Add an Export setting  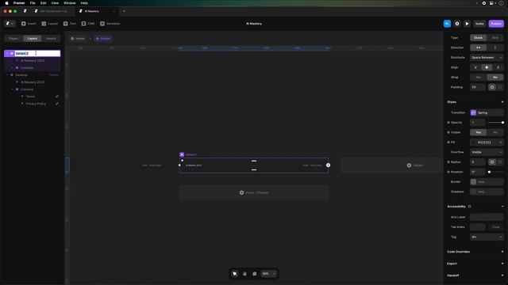tap(502, 264)
